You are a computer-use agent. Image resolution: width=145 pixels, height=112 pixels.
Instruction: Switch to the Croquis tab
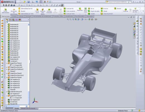[x=14, y=16]
